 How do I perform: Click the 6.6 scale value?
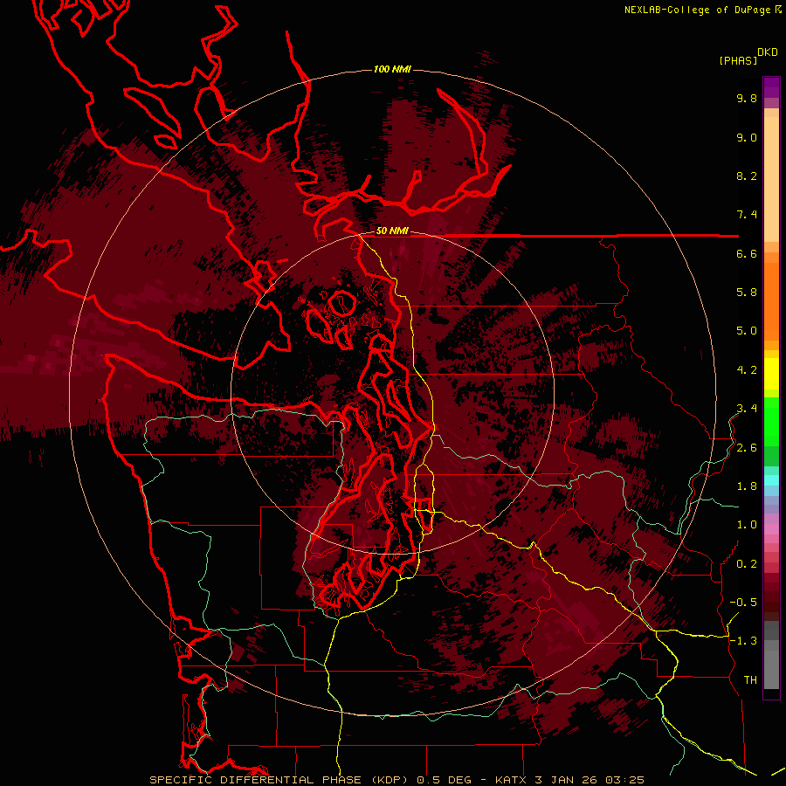point(747,253)
